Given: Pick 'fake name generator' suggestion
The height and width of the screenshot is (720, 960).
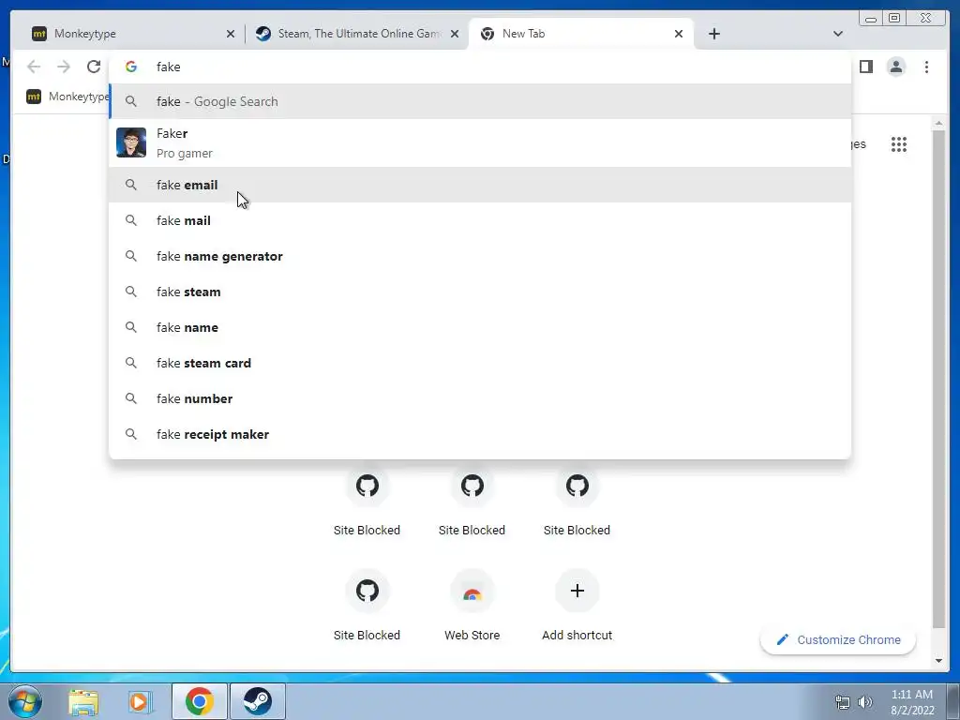Looking at the screenshot, I should (480, 256).
